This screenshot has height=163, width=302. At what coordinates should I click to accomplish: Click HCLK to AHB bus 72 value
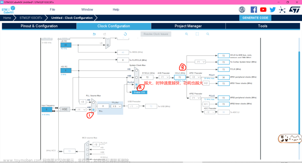[x=223, y=56]
